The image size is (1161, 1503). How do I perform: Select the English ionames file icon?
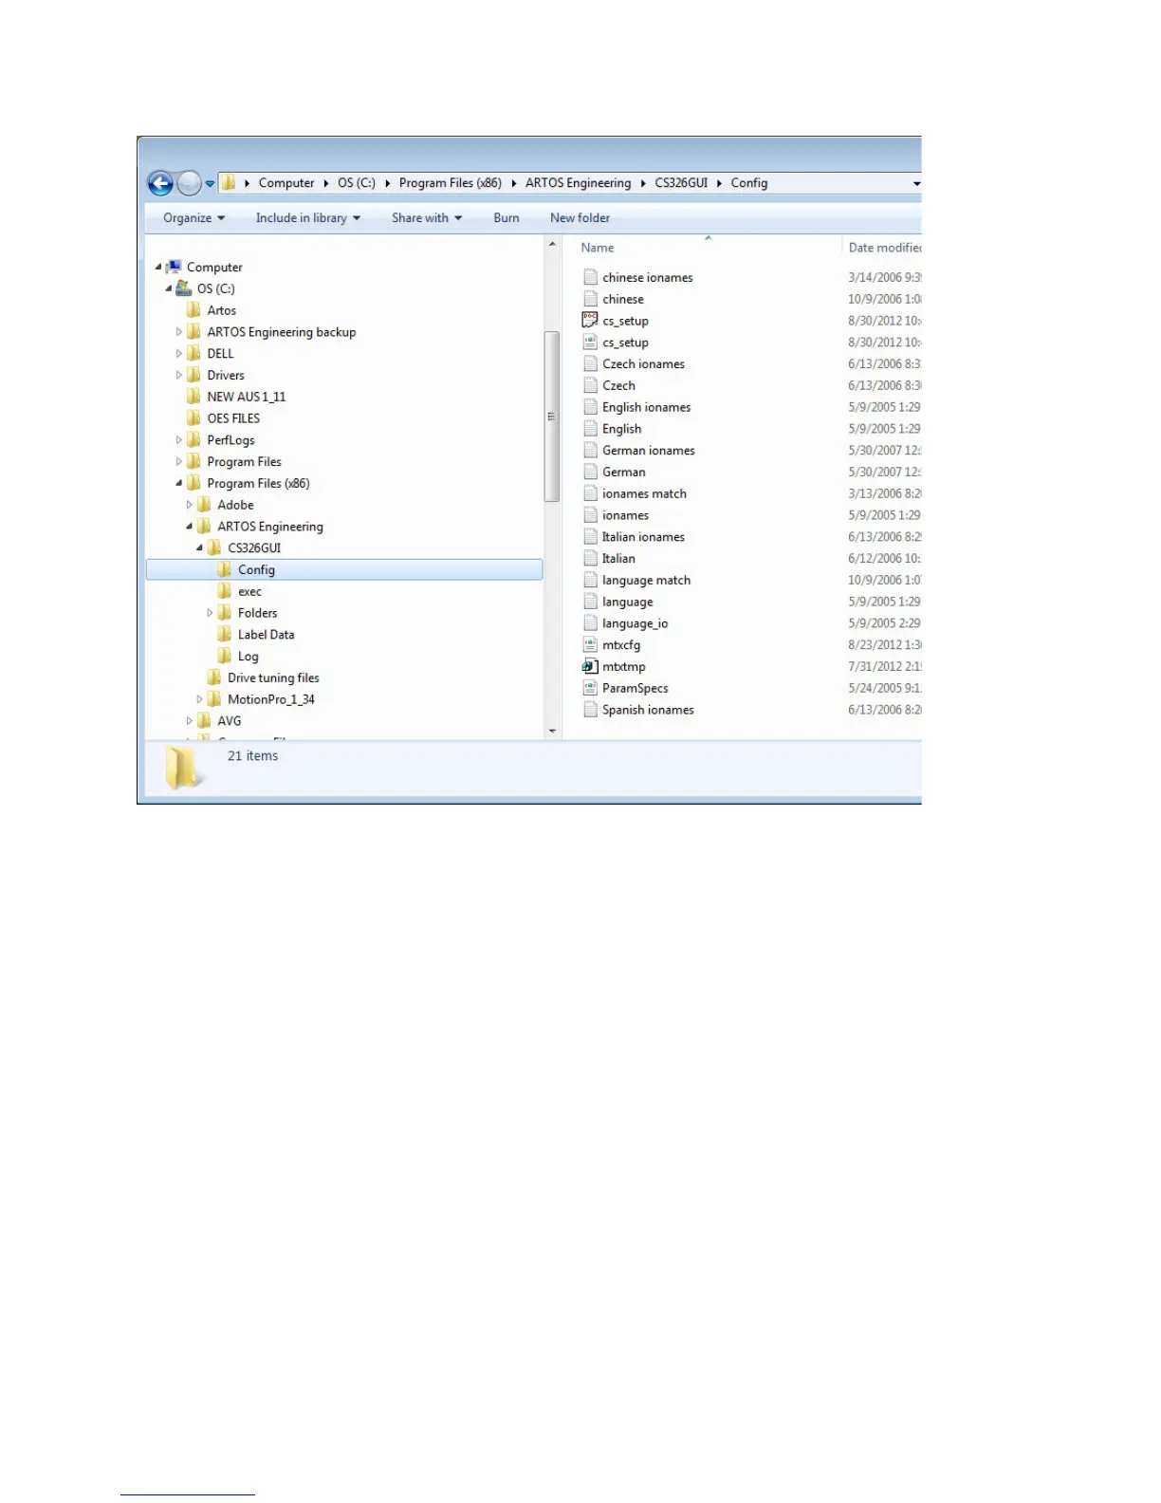(590, 407)
